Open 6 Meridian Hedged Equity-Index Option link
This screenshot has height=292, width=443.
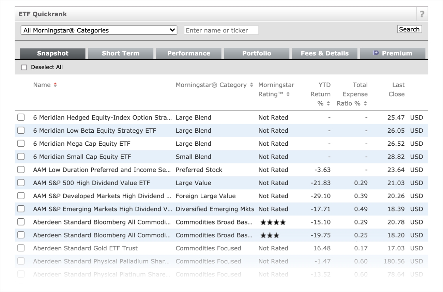coord(103,118)
